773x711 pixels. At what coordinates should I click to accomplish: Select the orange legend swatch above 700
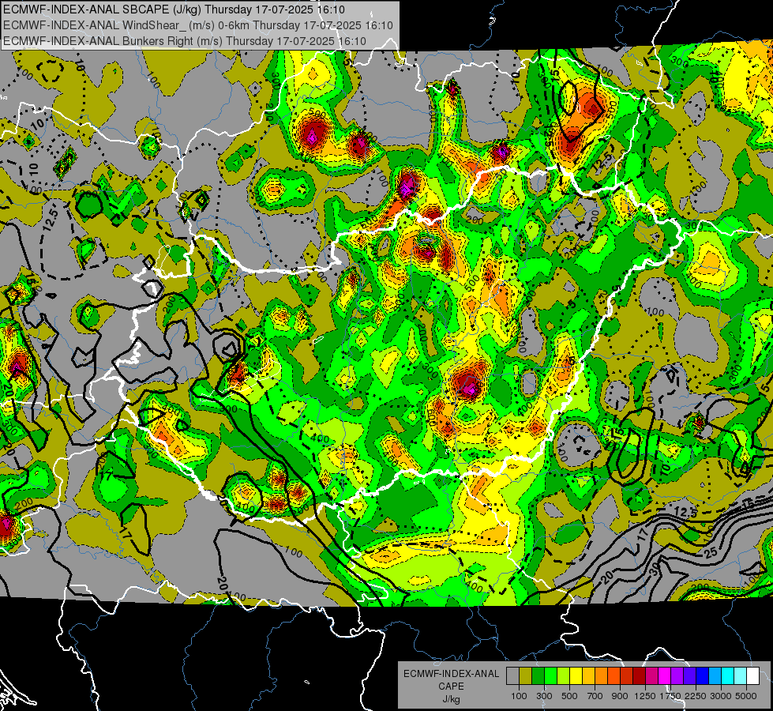pyautogui.click(x=601, y=676)
